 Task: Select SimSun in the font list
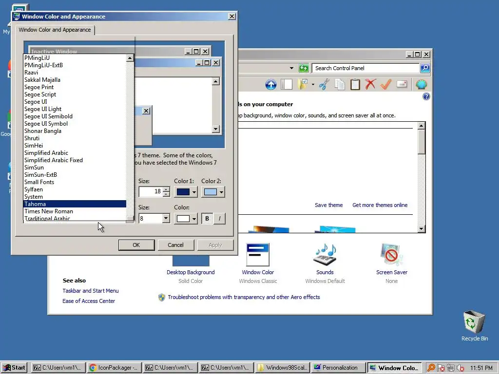(x=75, y=168)
